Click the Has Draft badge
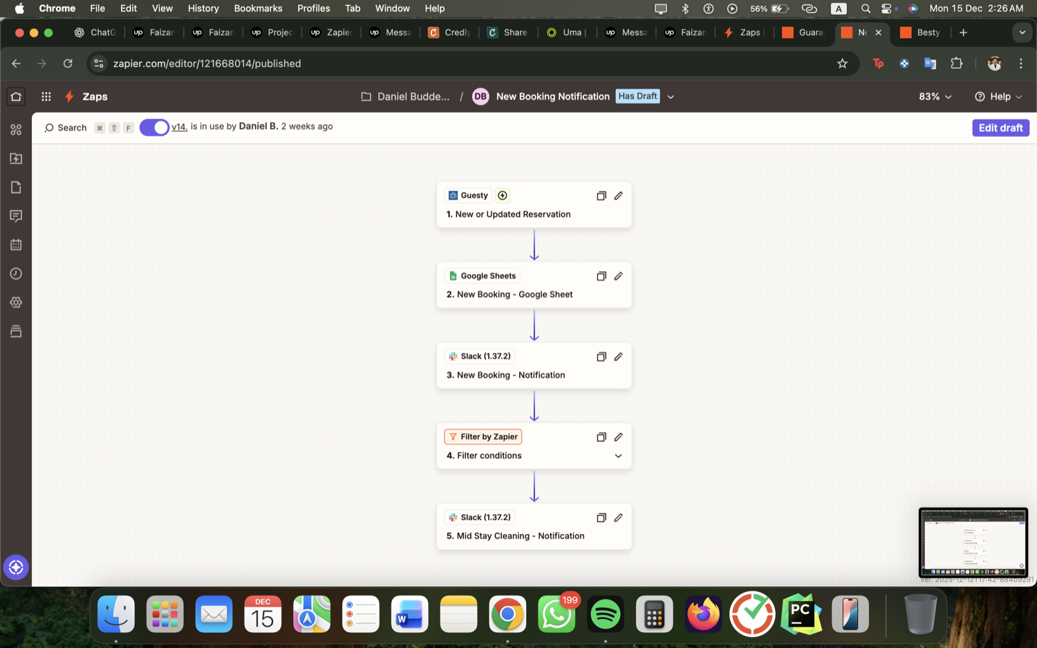Screen dimensions: 1037x648 point(637,96)
